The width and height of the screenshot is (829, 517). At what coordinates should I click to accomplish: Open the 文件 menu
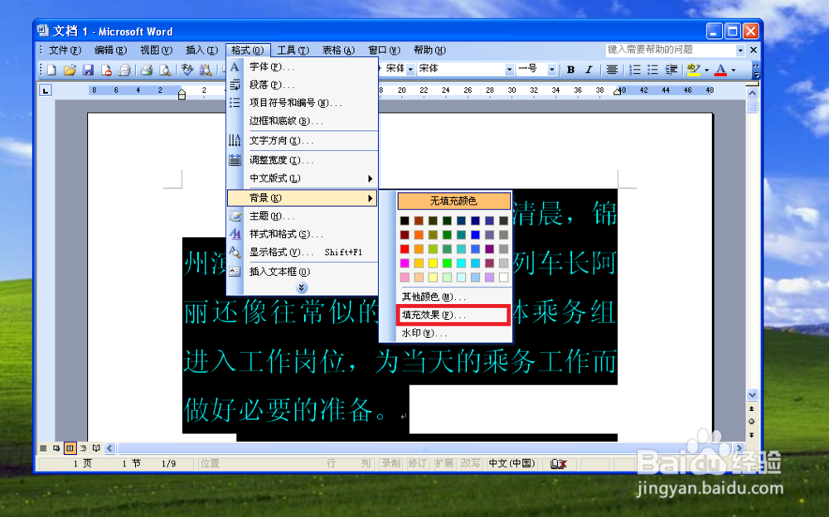(x=65, y=51)
